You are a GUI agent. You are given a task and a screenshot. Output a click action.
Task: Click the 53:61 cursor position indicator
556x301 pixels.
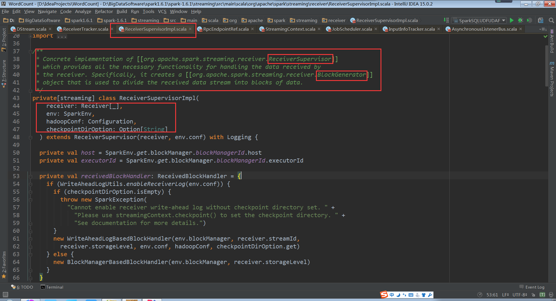click(x=492, y=295)
